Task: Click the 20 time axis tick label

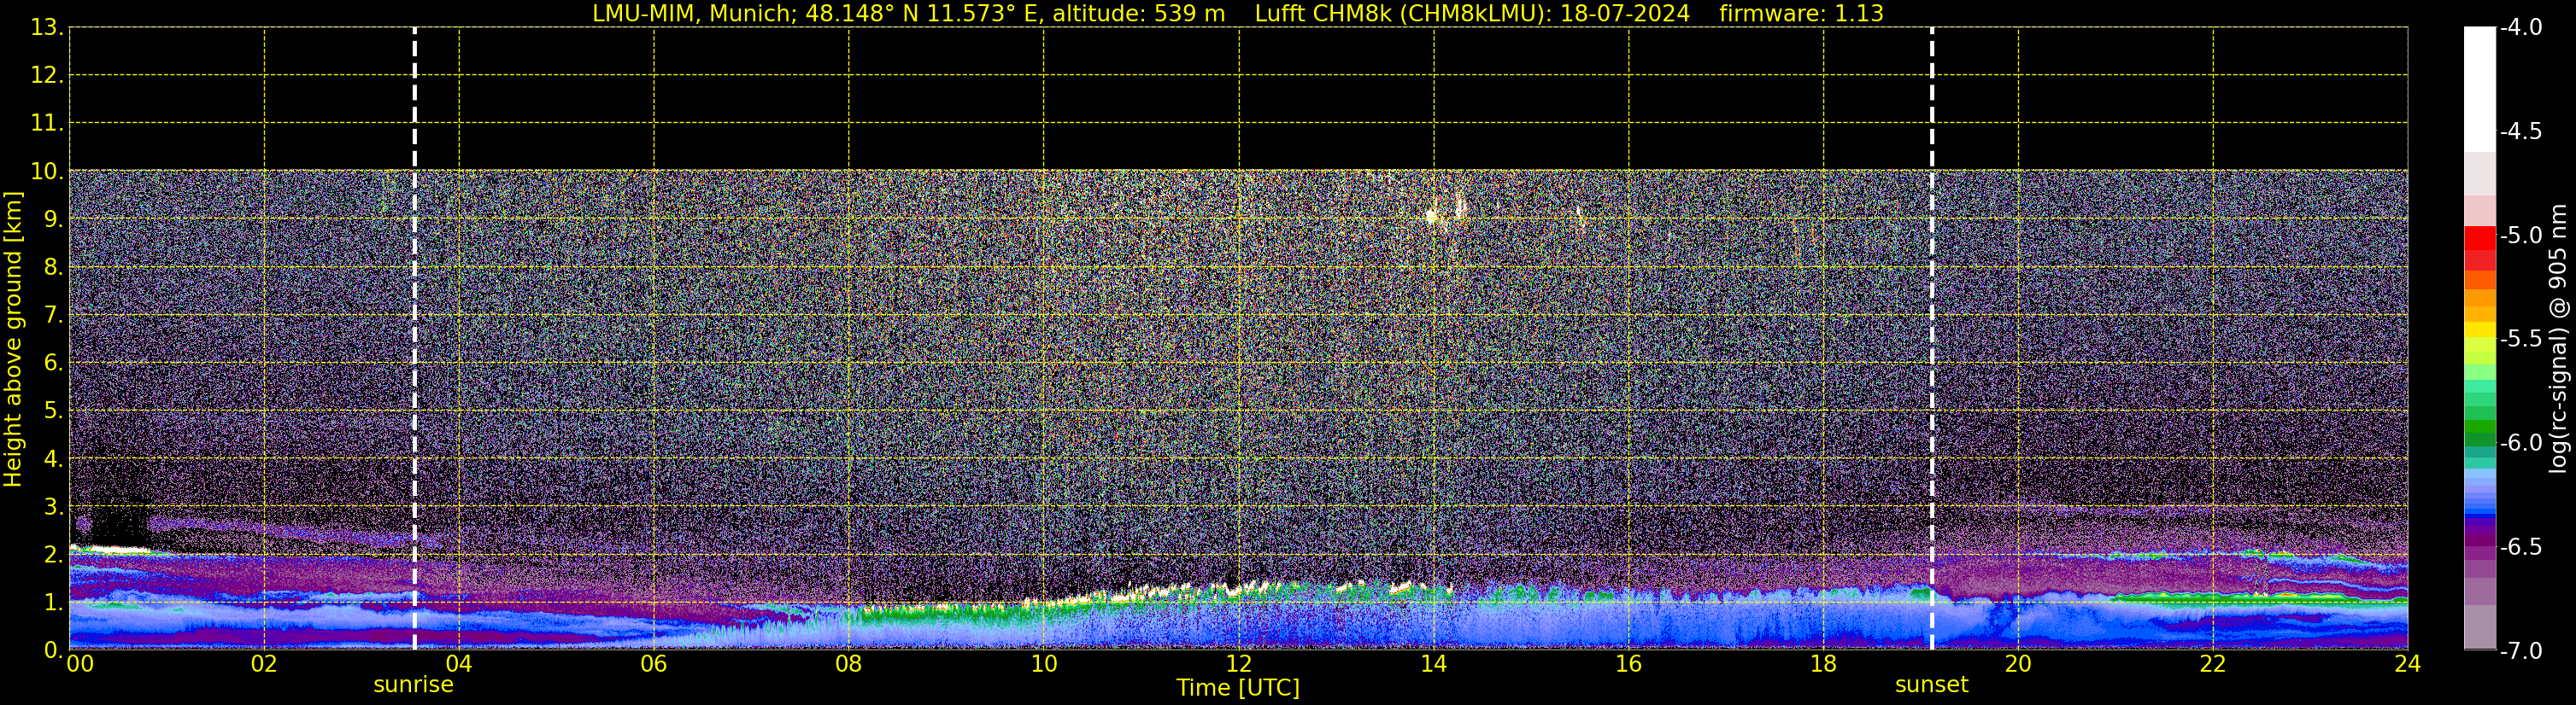Action: pyautogui.click(x=2018, y=665)
